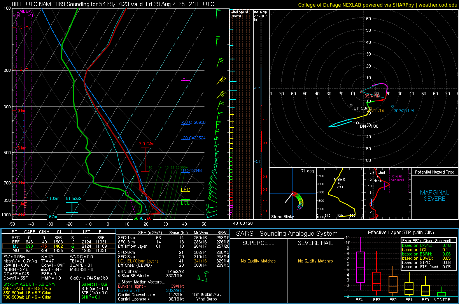
Task: Click the 81 m2s2 inflow layer label
Action: [x=74, y=198]
